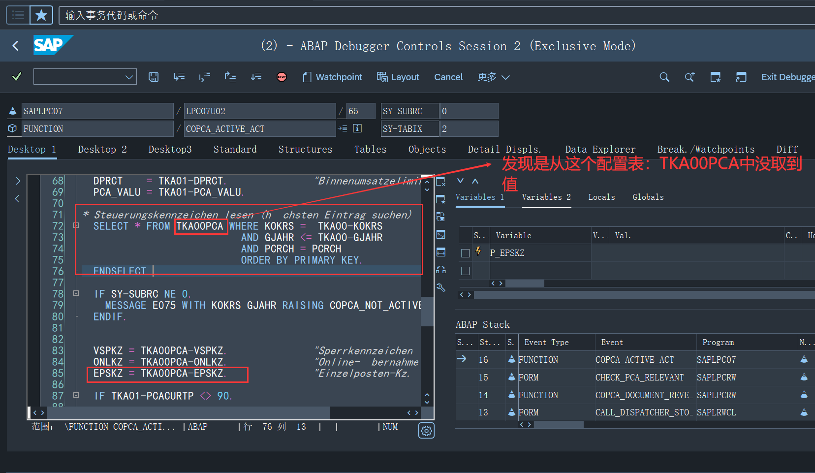The height and width of the screenshot is (473, 815).
Task: Expand variables panel with up chevron
Action: pos(475,181)
